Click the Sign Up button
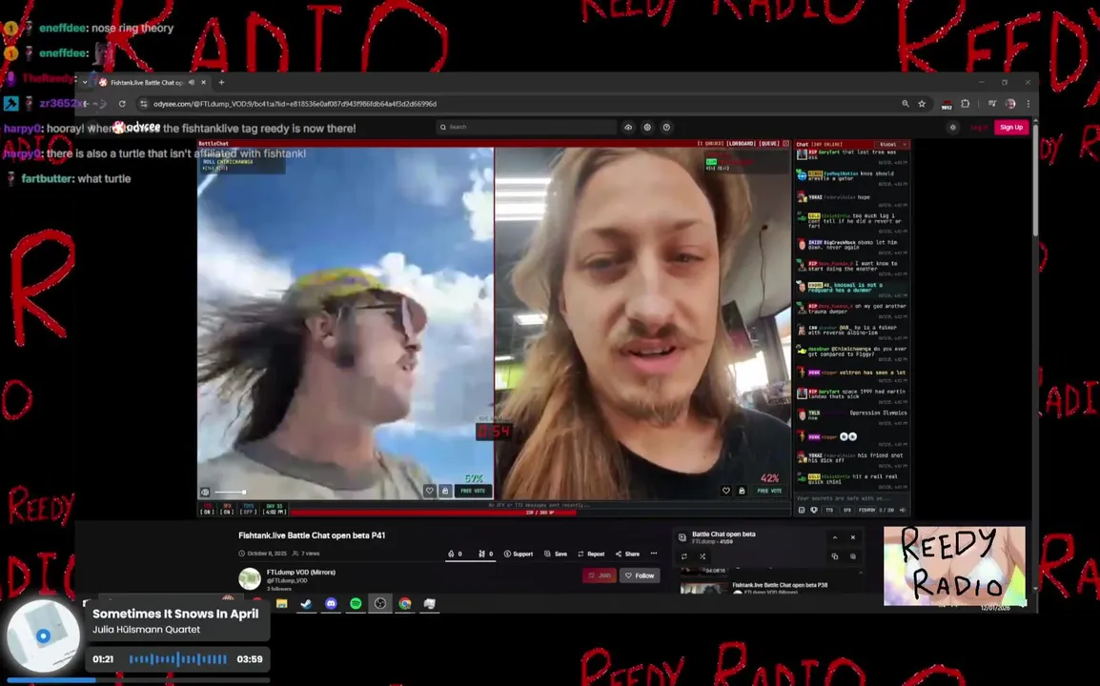Image resolution: width=1100 pixels, height=686 pixels. 1011,128
